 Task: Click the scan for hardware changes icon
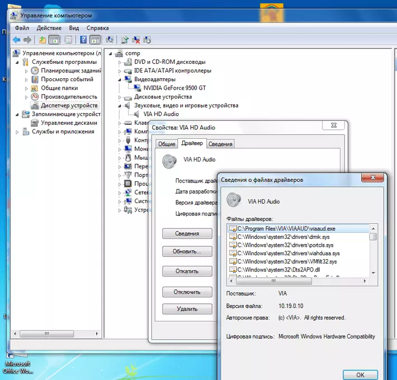pos(110,40)
